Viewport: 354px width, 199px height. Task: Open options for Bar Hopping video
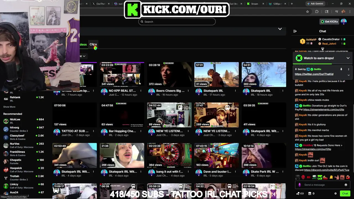141,131
